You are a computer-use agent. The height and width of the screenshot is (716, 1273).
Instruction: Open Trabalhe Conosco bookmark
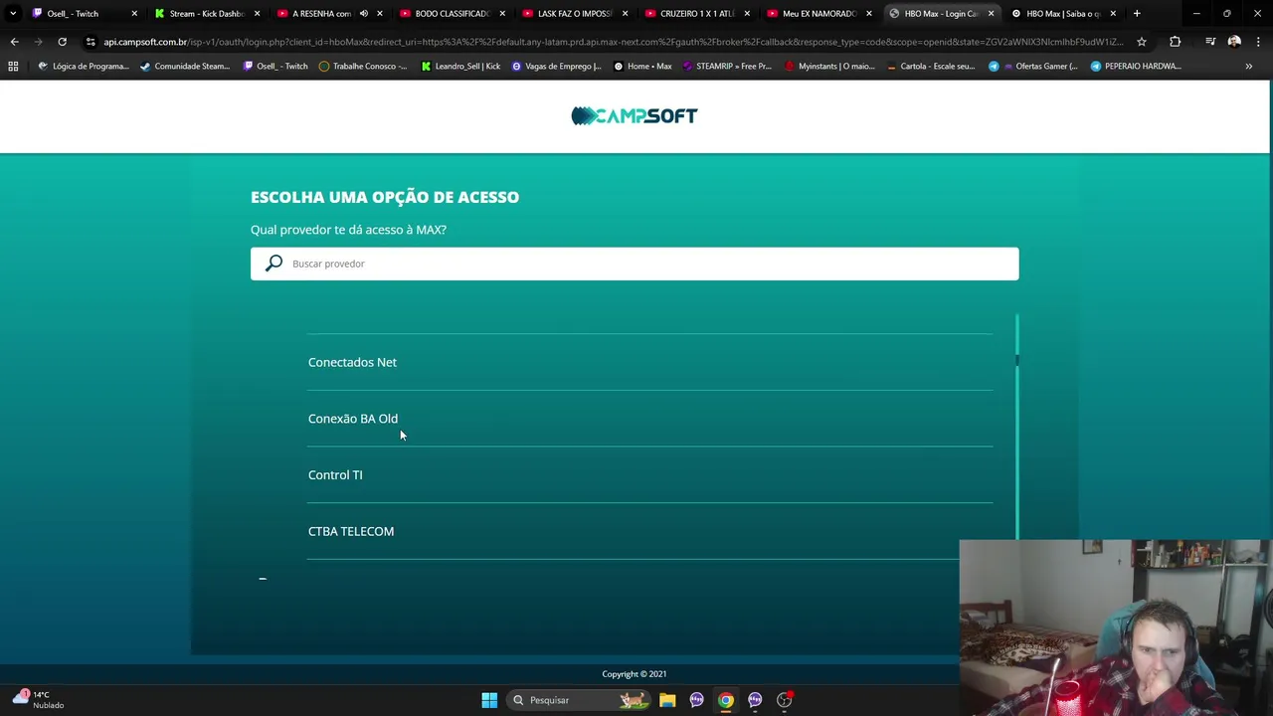363,66
